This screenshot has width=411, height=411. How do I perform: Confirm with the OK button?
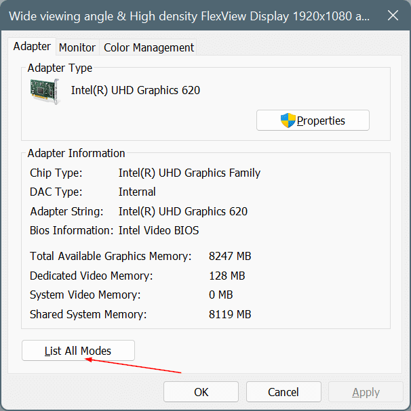pos(201,392)
